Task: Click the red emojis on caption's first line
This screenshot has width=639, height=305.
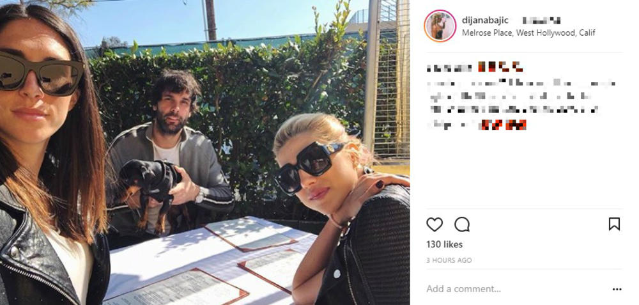Action: click(500, 67)
